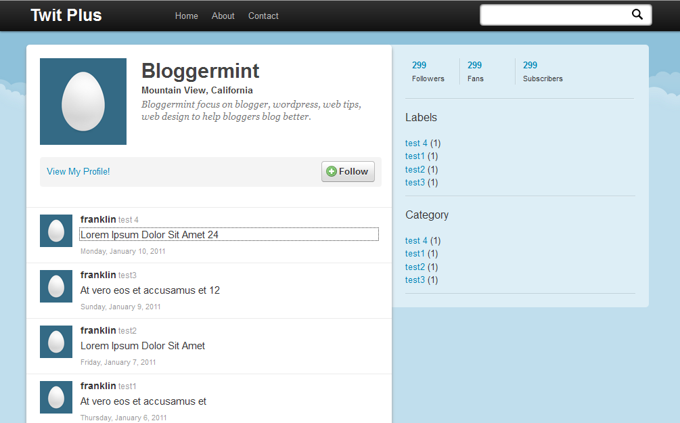
Task: Go to the About page
Action: point(223,16)
